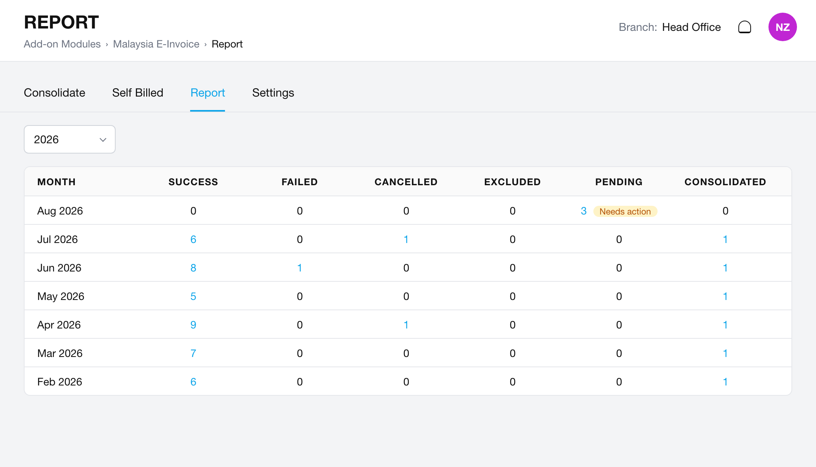Open the Settings tab
The width and height of the screenshot is (816, 467).
(x=273, y=93)
